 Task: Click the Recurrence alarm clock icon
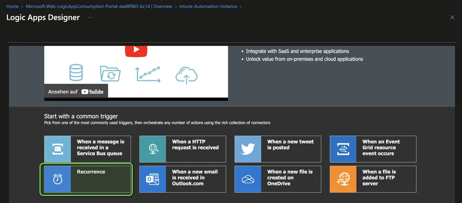(58, 179)
